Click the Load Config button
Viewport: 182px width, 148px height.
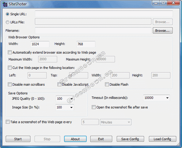point(162,139)
